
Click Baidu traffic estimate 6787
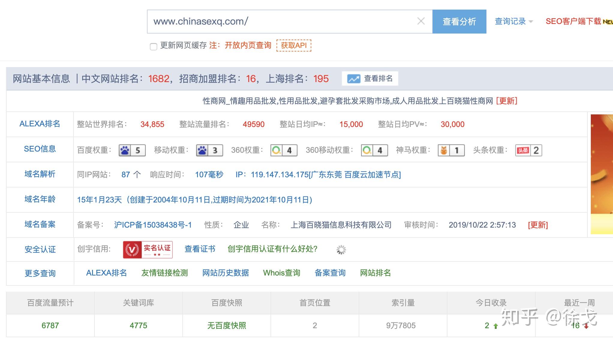click(x=50, y=326)
